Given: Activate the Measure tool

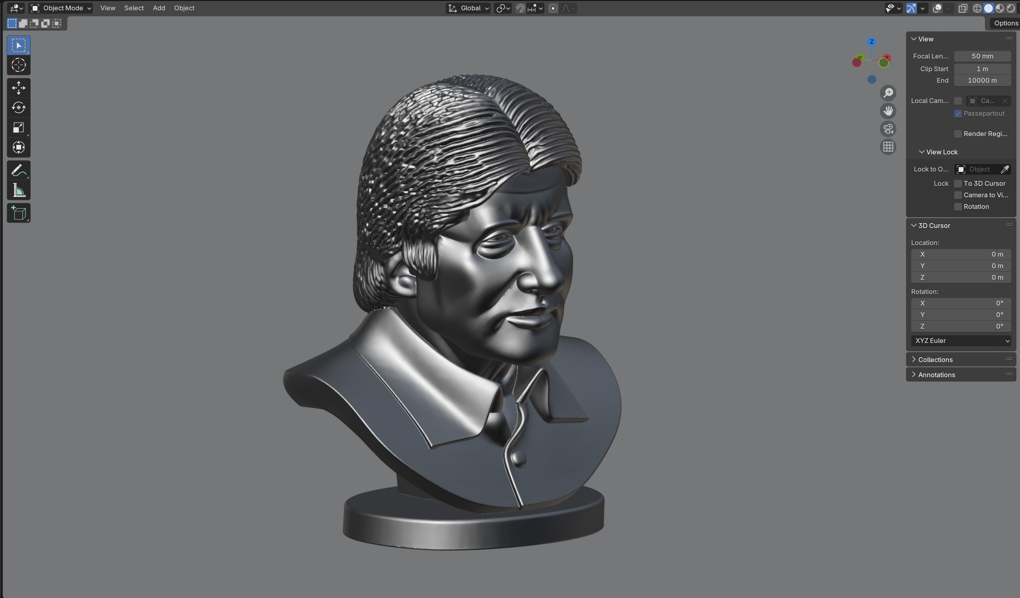Looking at the screenshot, I should tap(19, 190).
